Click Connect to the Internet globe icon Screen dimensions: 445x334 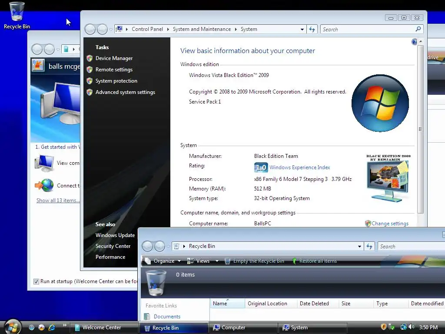click(44, 185)
